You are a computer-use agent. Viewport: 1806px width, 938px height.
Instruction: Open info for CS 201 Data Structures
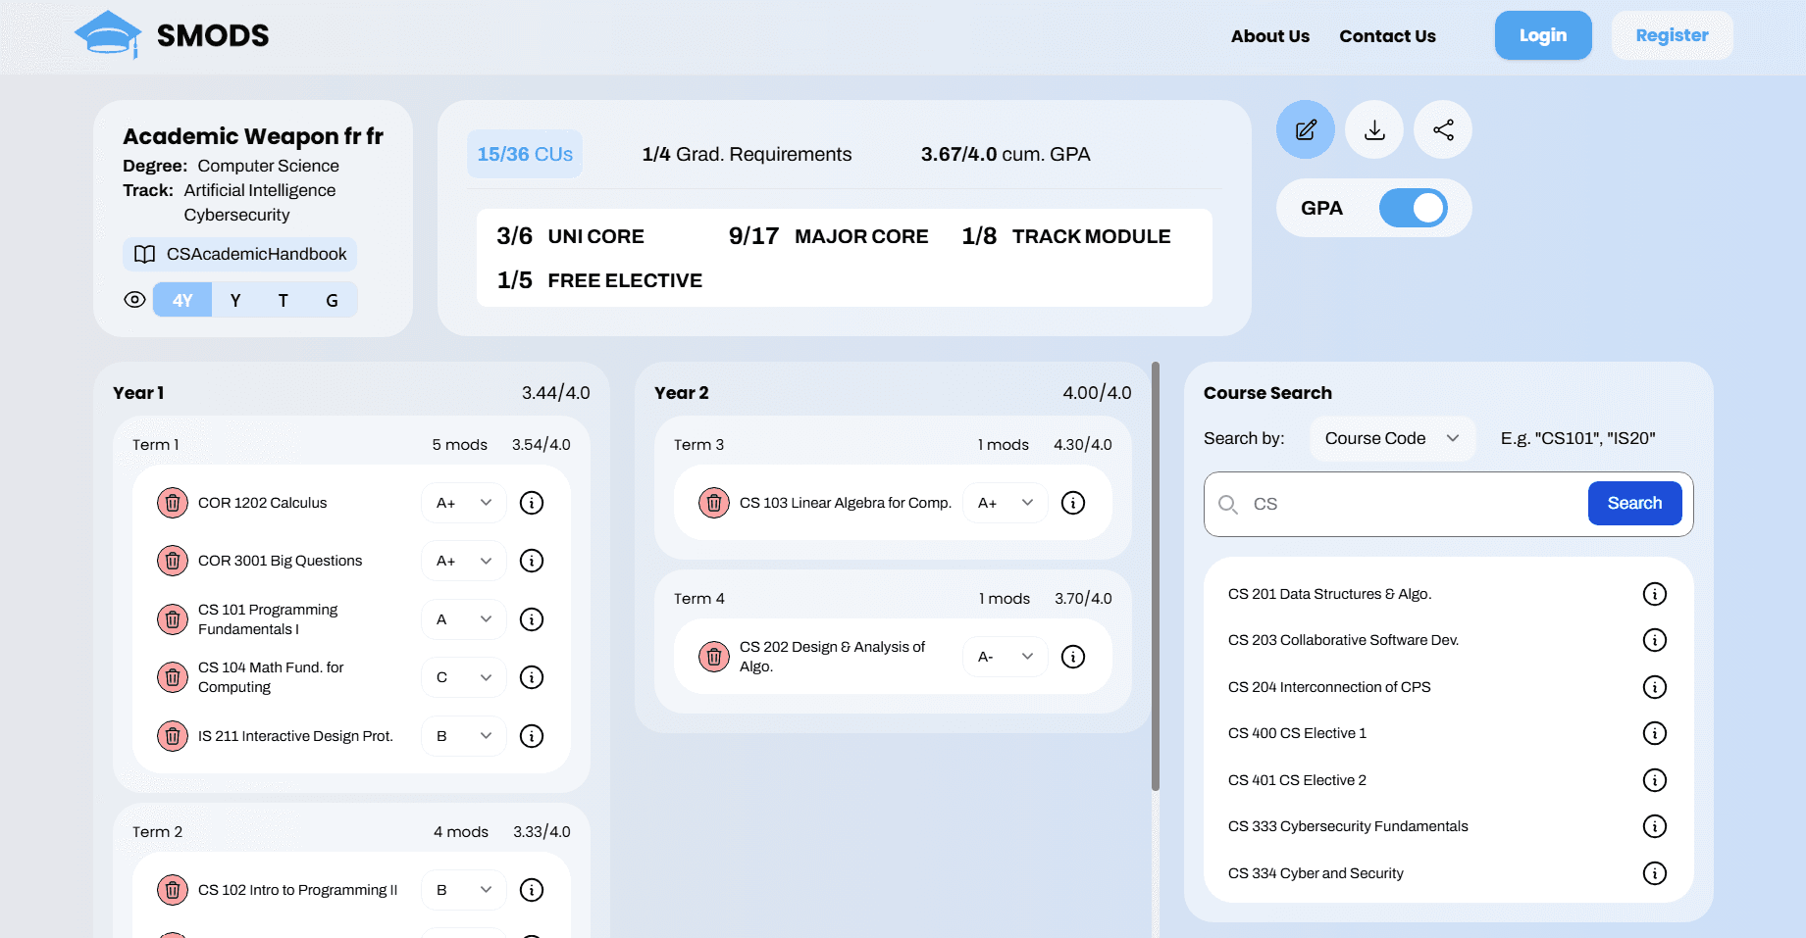tap(1654, 594)
